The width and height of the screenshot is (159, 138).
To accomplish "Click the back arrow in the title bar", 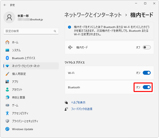I will pyautogui.click(x=5, y=5).
